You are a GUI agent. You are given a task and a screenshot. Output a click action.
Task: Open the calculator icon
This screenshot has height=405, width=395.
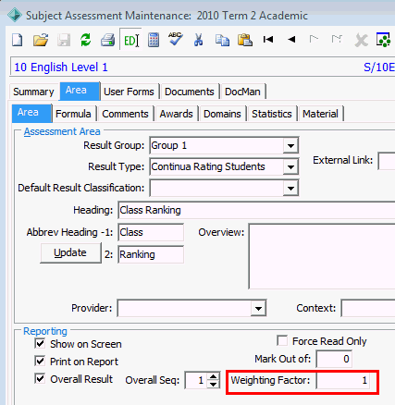154,40
